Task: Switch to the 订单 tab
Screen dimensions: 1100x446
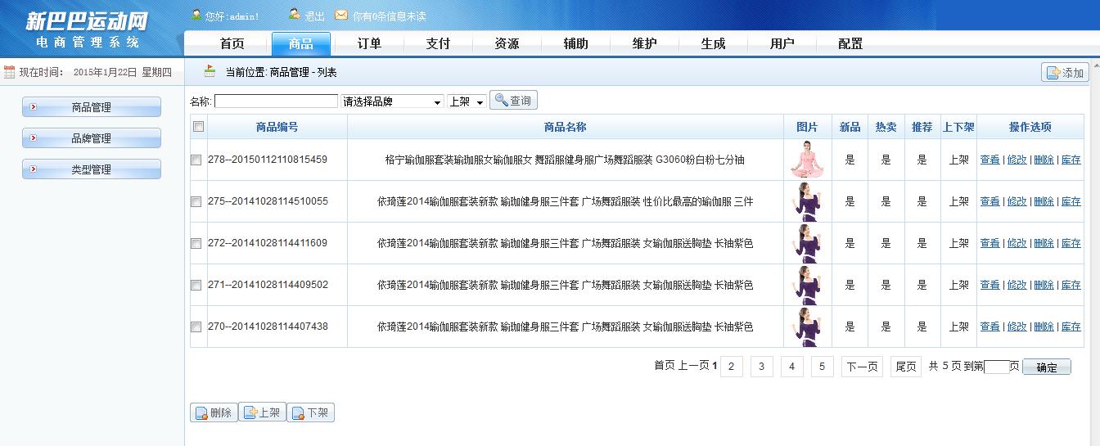Action: pyautogui.click(x=369, y=43)
